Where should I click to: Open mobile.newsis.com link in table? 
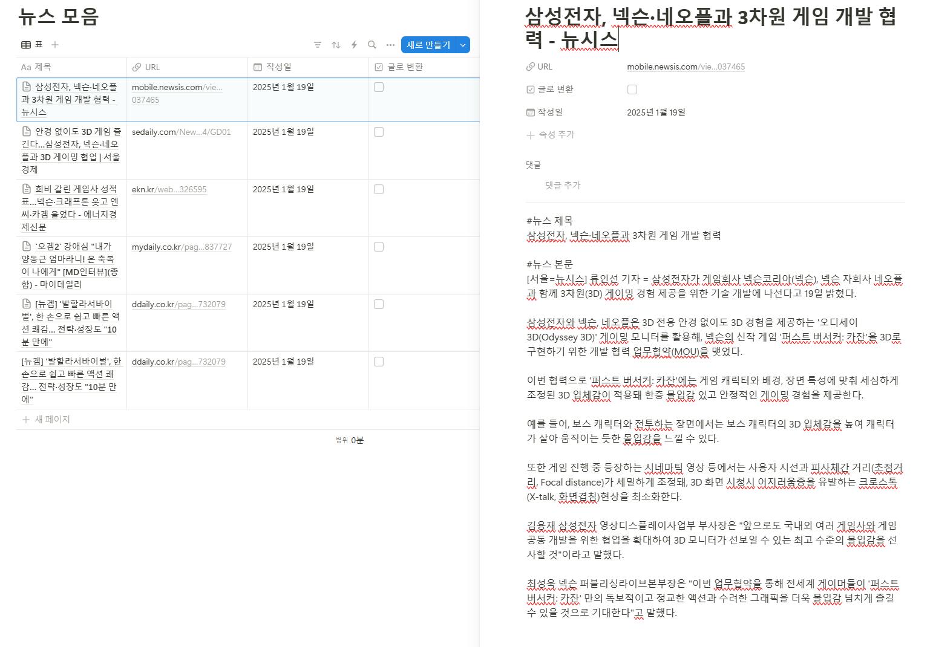click(177, 93)
